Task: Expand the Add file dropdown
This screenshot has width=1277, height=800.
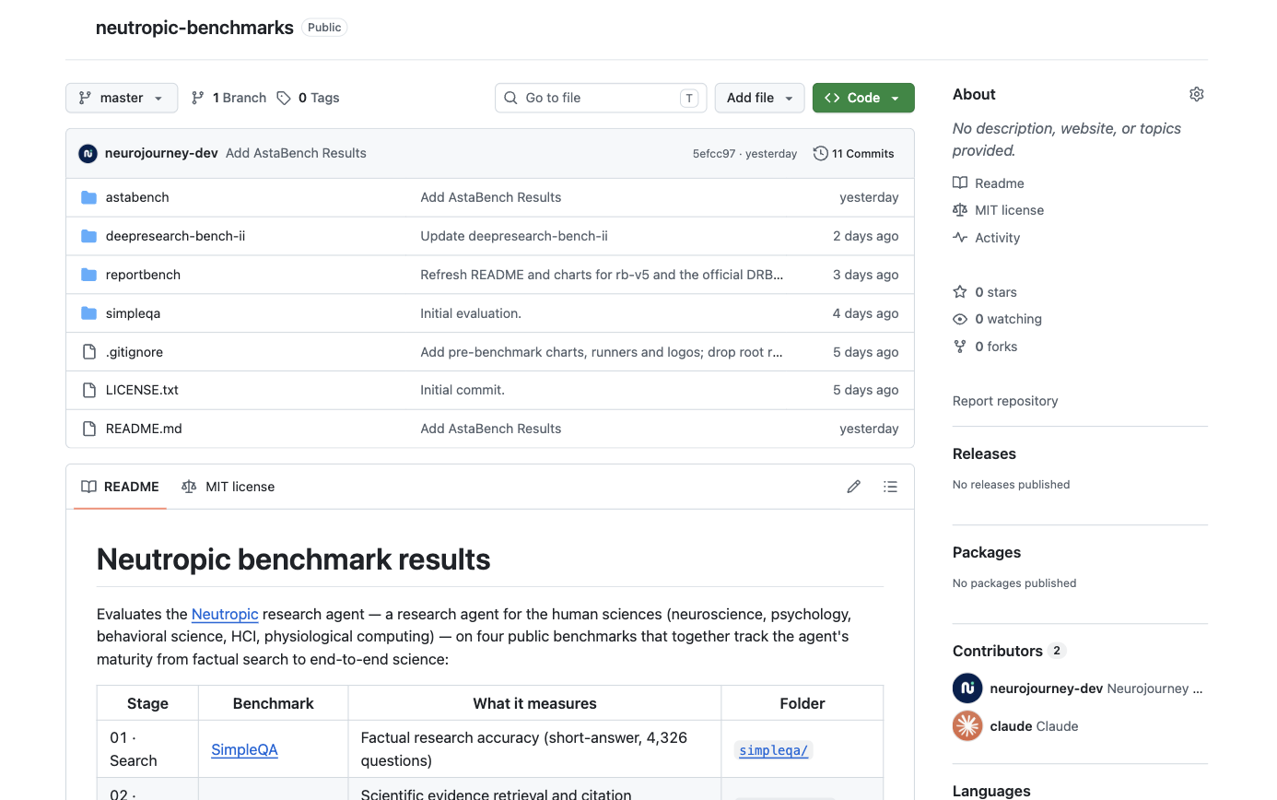Action: (759, 98)
